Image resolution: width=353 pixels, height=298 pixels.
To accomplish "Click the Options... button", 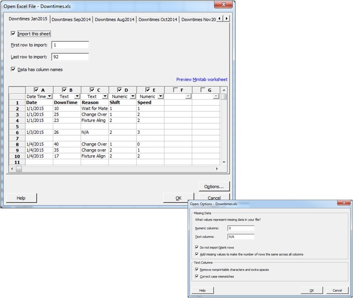I will point(214,187).
